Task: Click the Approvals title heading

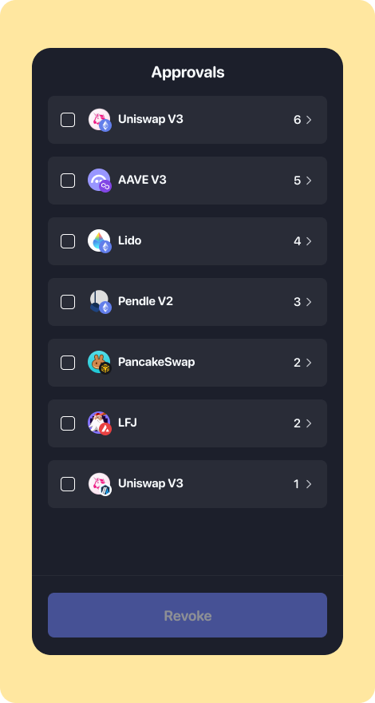Action: 187,72
